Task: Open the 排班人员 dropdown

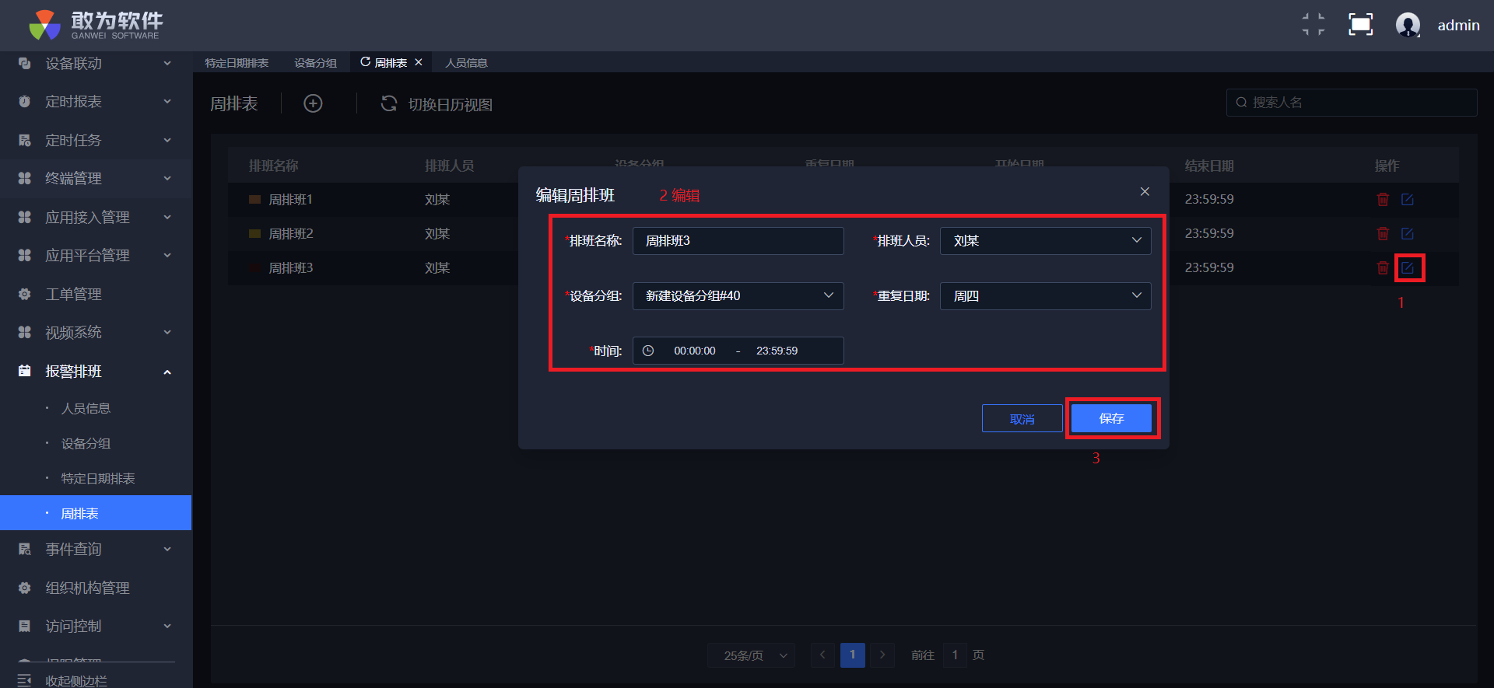Action: point(1045,241)
